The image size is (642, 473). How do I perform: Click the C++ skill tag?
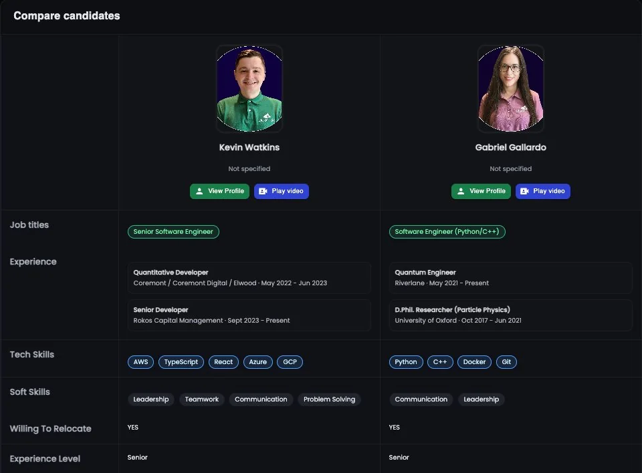pyautogui.click(x=440, y=361)
